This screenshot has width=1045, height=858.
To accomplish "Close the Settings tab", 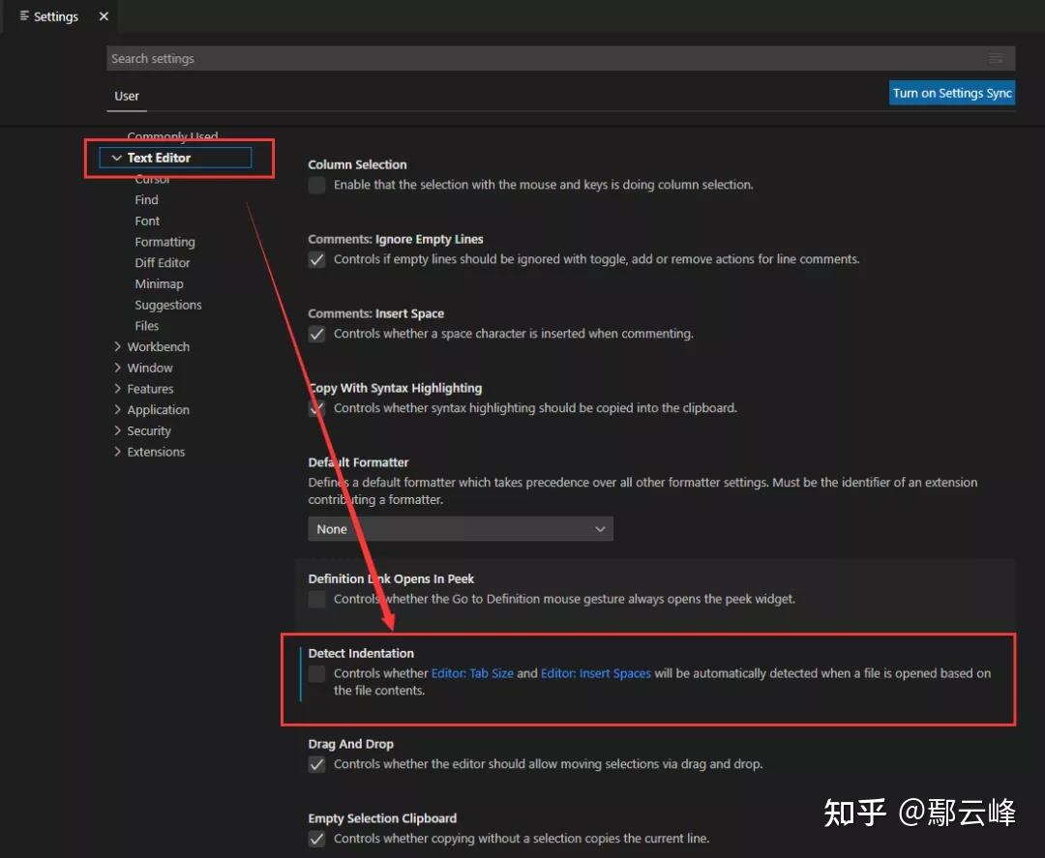I will pos(104,15).
